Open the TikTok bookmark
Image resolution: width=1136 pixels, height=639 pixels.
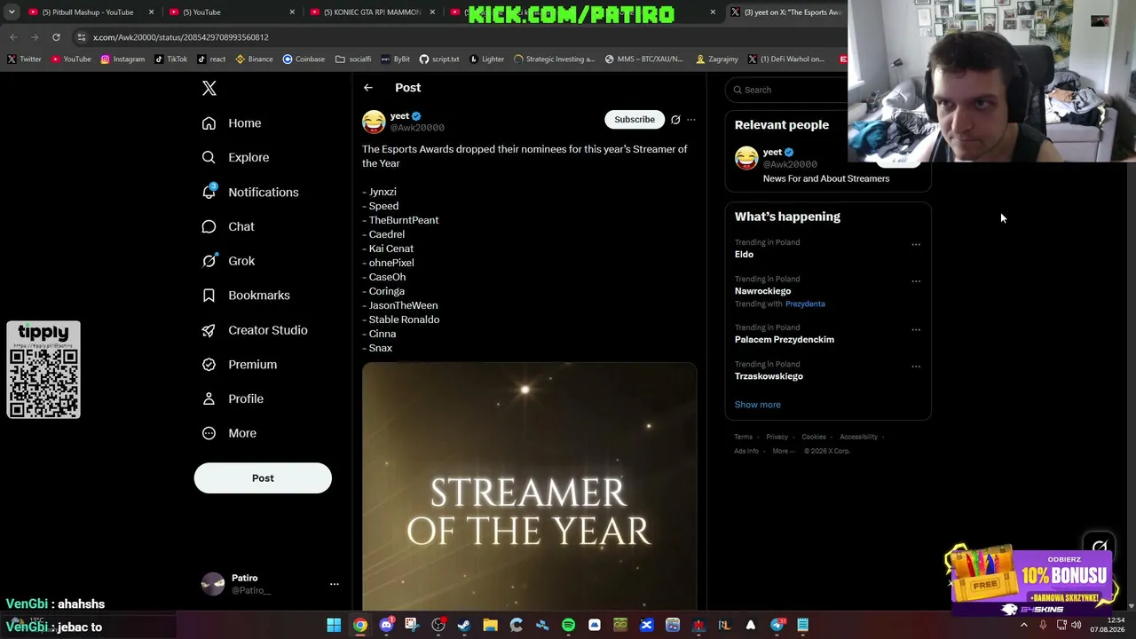170,59
